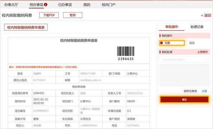Click the 支出类别 value 公用支出

point(85,119)
